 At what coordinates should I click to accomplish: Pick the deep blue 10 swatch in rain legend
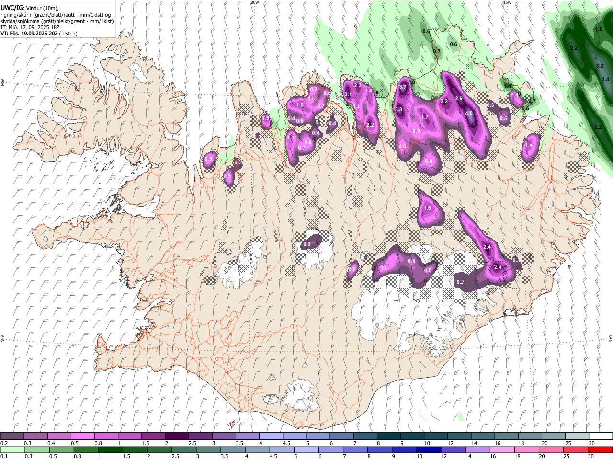(429, 449)
